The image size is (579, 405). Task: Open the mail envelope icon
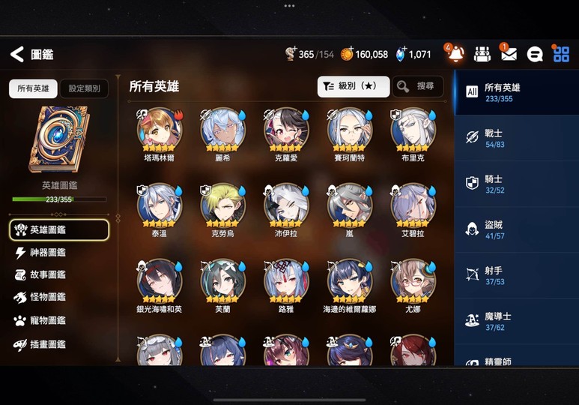(x=509, y=54)
